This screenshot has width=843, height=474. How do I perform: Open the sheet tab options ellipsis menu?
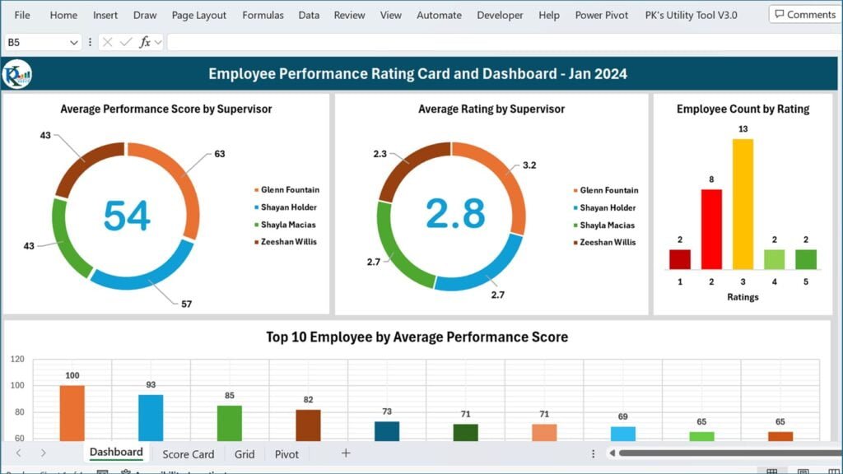point(592,453)
